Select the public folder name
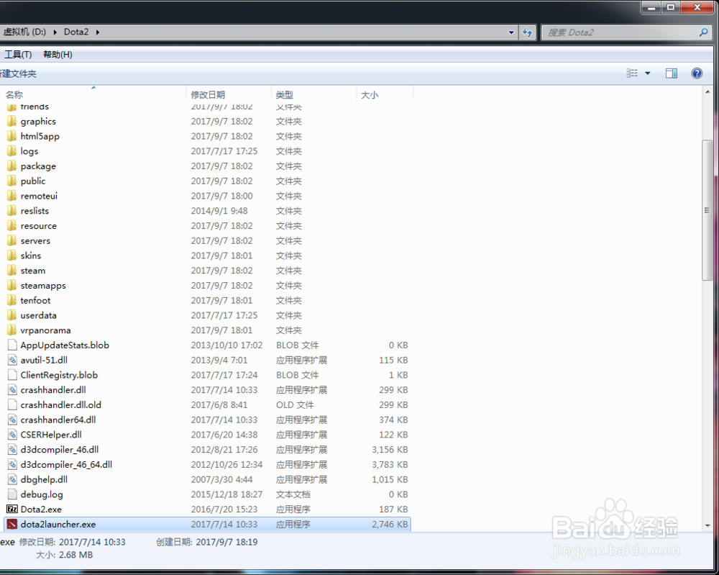Screen dimensions: 719x575 [33, 181]
